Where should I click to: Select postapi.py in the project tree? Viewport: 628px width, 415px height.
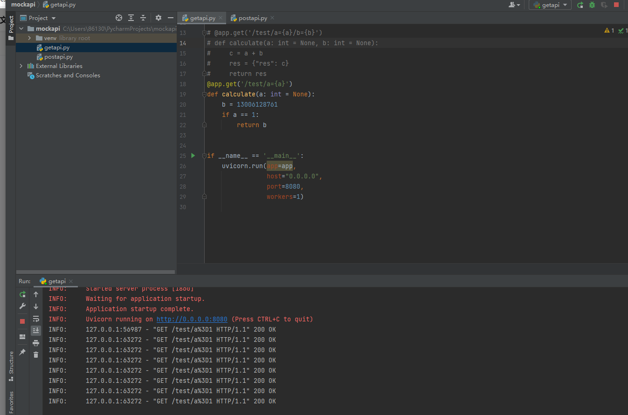tap(58, 57)
